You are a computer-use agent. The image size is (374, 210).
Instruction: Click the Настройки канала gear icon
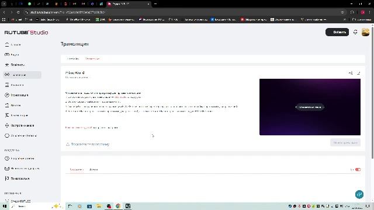[7, 125]
